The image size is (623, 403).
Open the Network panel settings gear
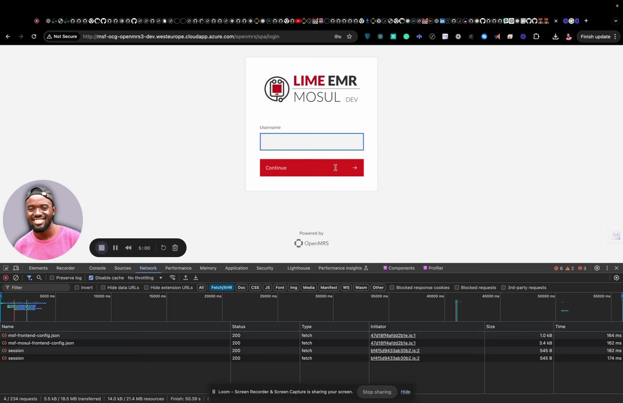coord(616,278)
